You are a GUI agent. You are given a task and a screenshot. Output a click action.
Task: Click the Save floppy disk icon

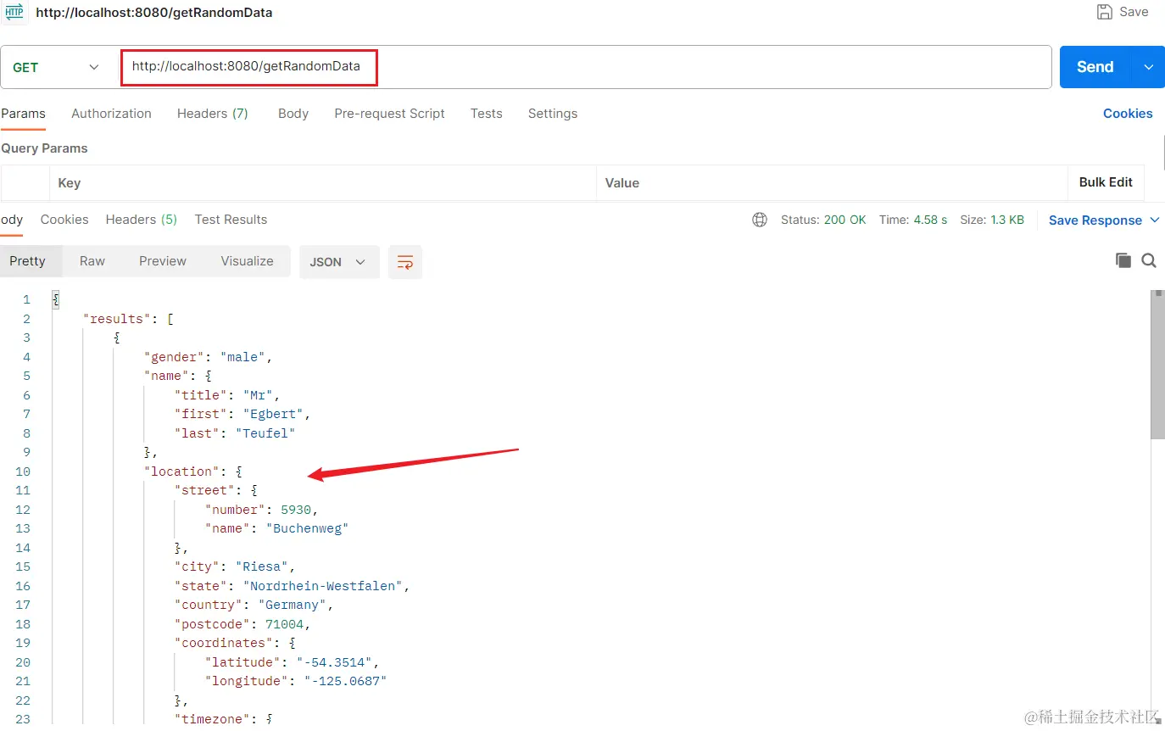pos(1104,12)
